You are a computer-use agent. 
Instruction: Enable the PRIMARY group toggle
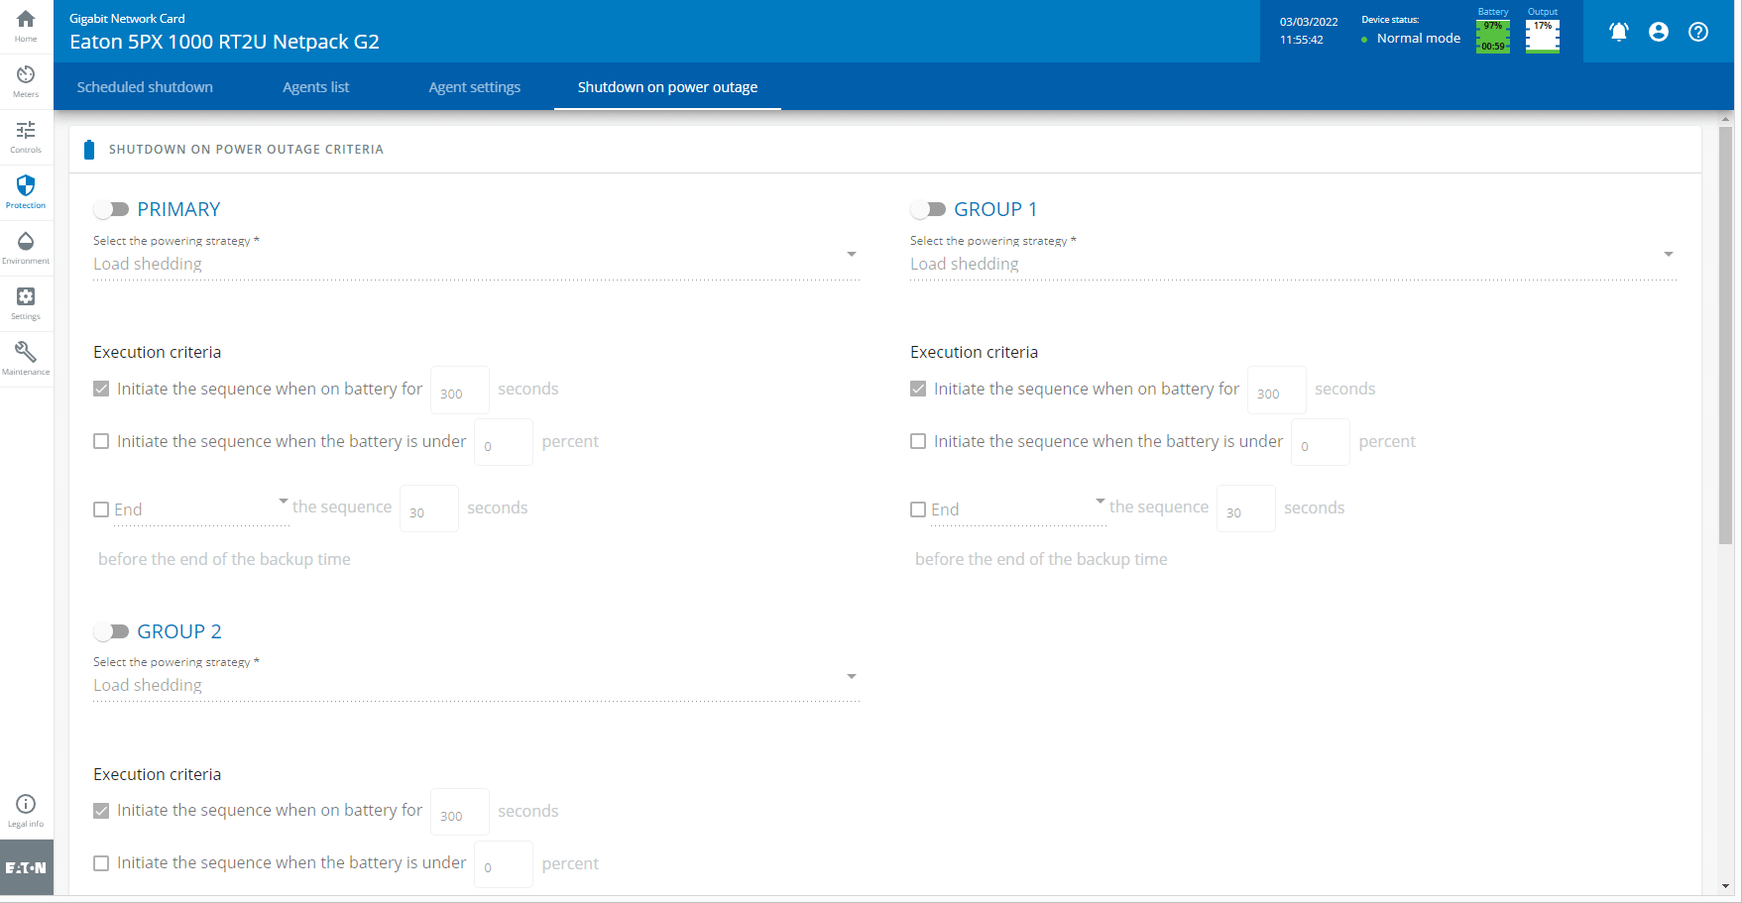pyautogui.click(x=111, y=209)
